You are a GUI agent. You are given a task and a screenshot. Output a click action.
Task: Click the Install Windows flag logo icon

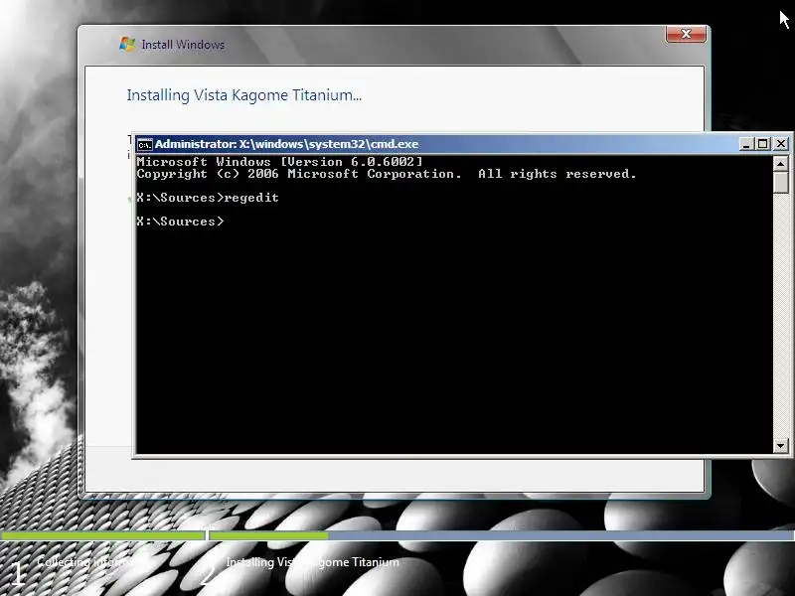click(127, 44)
